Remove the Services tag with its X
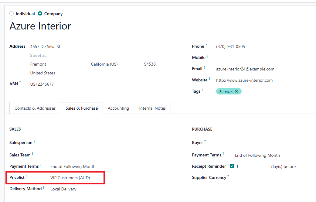 click(x=236, y=91)
